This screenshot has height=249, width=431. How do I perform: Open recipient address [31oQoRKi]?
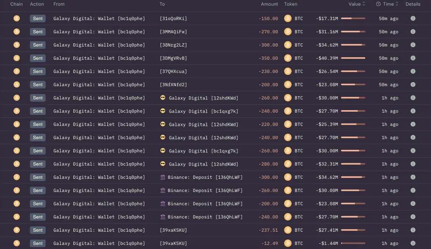(173, 18)
